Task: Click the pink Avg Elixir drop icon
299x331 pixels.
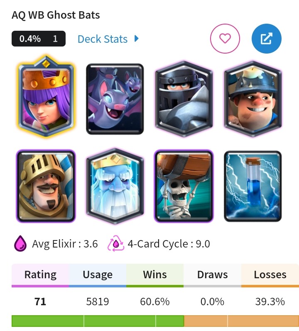Action: coord(20,244)
